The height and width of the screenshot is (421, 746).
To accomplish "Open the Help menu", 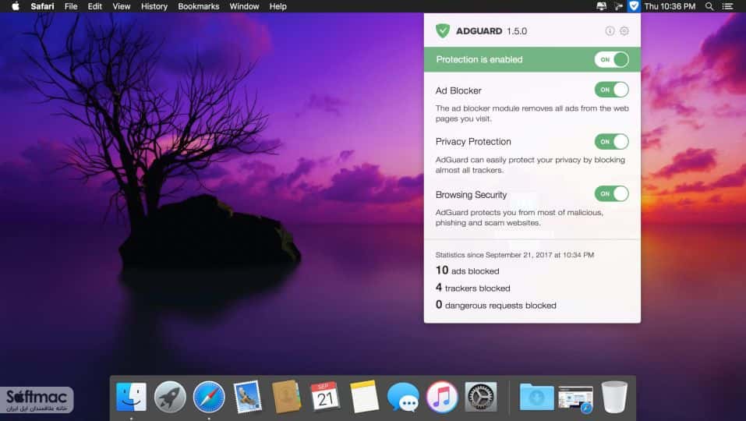I will (278, 6).
